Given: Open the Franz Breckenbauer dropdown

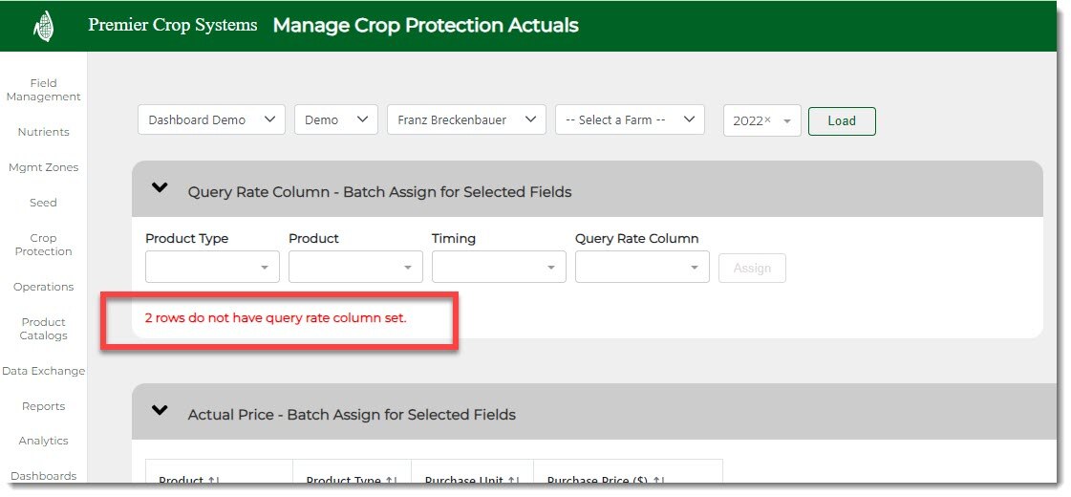Looking at the screenshot, I should point(465,120).
